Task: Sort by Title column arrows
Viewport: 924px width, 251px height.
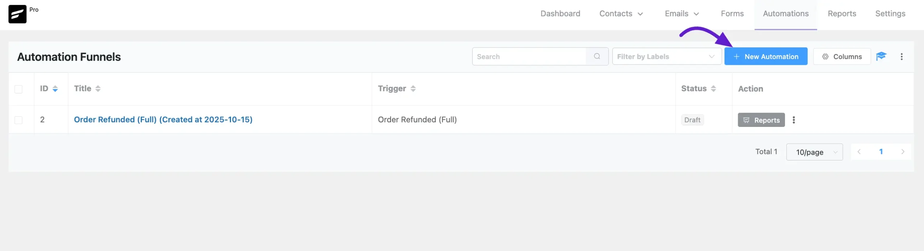Action: coord(98,89)
